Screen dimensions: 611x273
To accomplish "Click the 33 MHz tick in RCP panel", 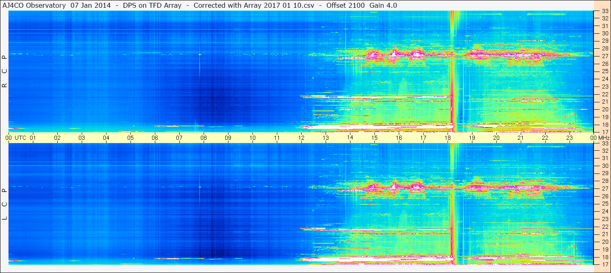I will 604,11.
